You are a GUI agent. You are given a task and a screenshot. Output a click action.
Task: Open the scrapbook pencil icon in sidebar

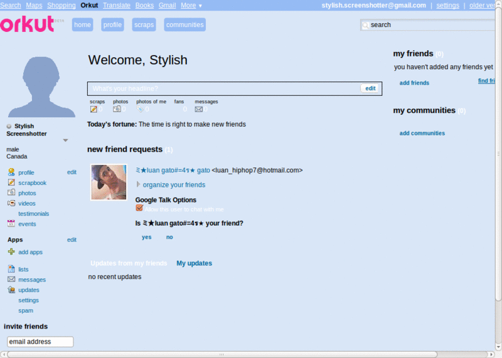pyautogui.click(x=11, y=182)
